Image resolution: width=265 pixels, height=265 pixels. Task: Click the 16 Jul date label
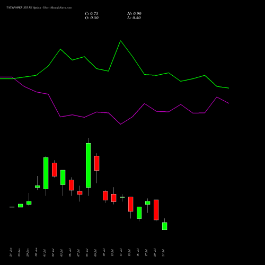coord(138,253)
